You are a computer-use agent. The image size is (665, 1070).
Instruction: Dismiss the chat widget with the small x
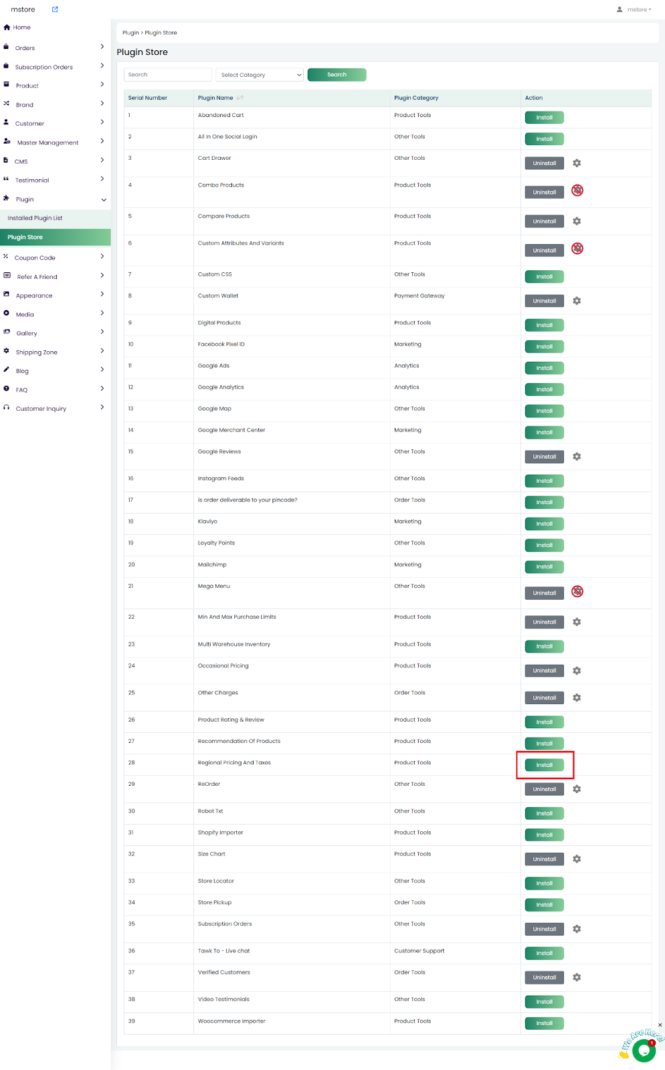[660, 1025]
